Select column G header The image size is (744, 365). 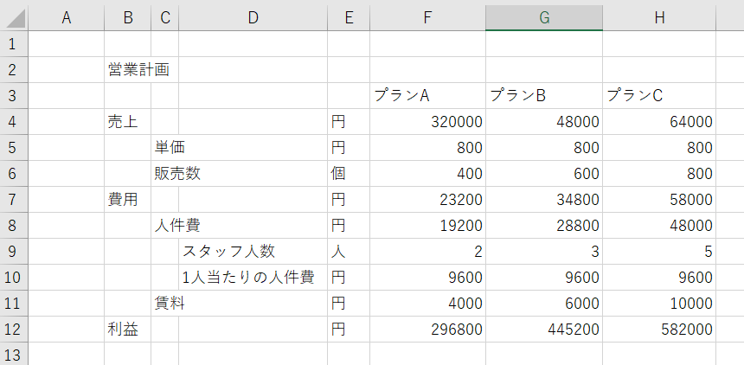pos(544,18)
